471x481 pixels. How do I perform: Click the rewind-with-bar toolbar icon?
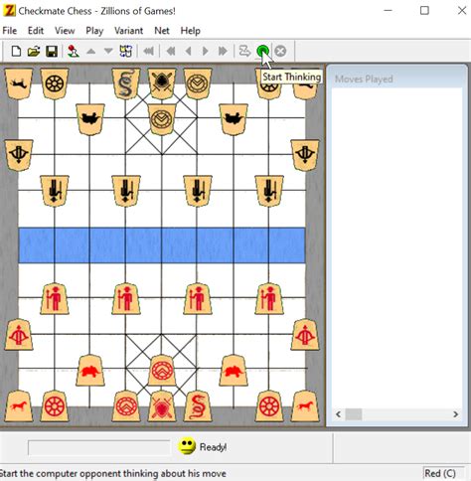point(149,52)
